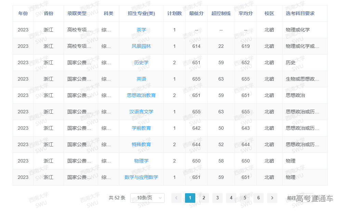Open the 茶学 major link
343x212 pixels.
pos(141,30)
